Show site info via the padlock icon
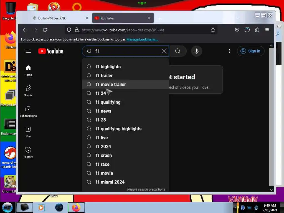 coord(77,30)
